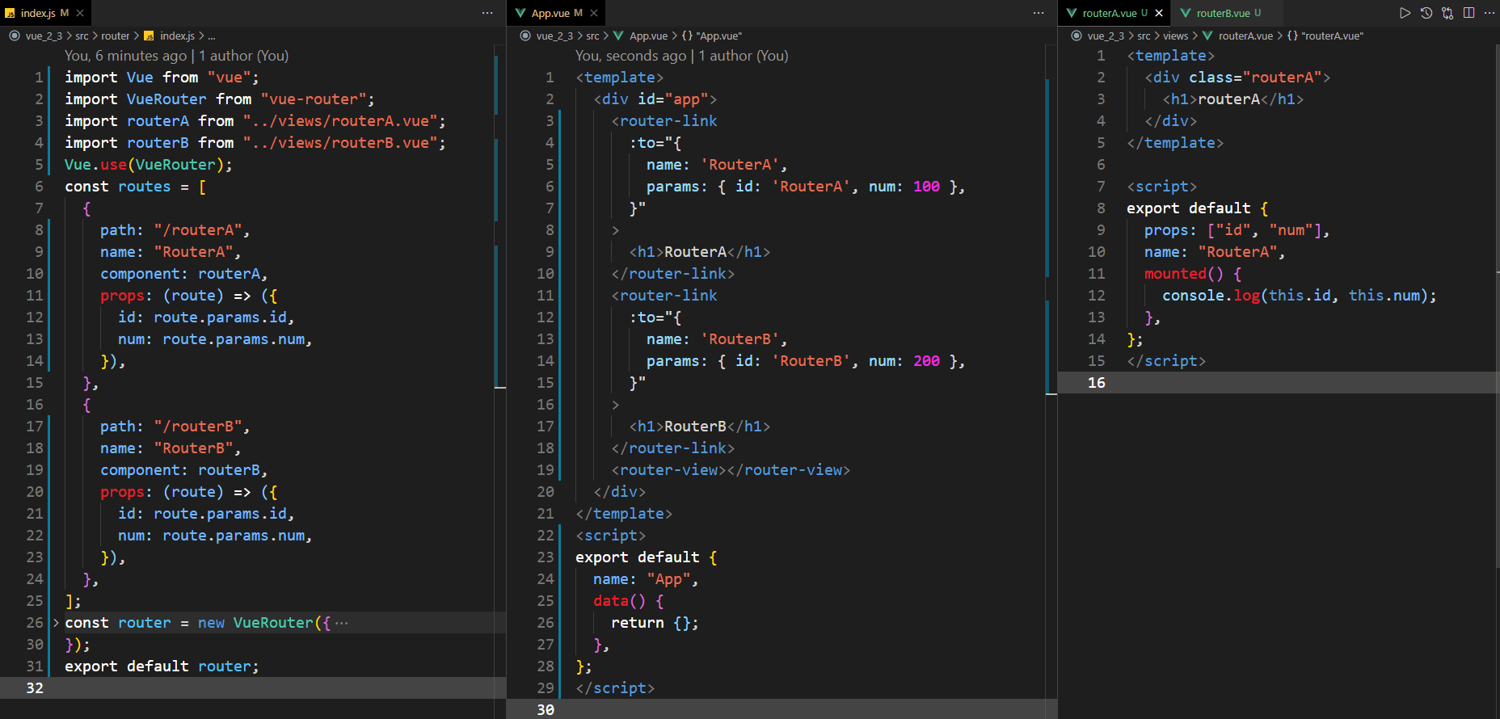1500x719 pixels.
Task: Open 'views' breadcrumb in routerA.vue editor
Action: tap(1175, 36)
